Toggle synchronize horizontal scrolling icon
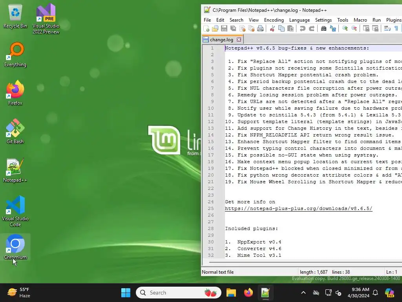 click(375, 28)
